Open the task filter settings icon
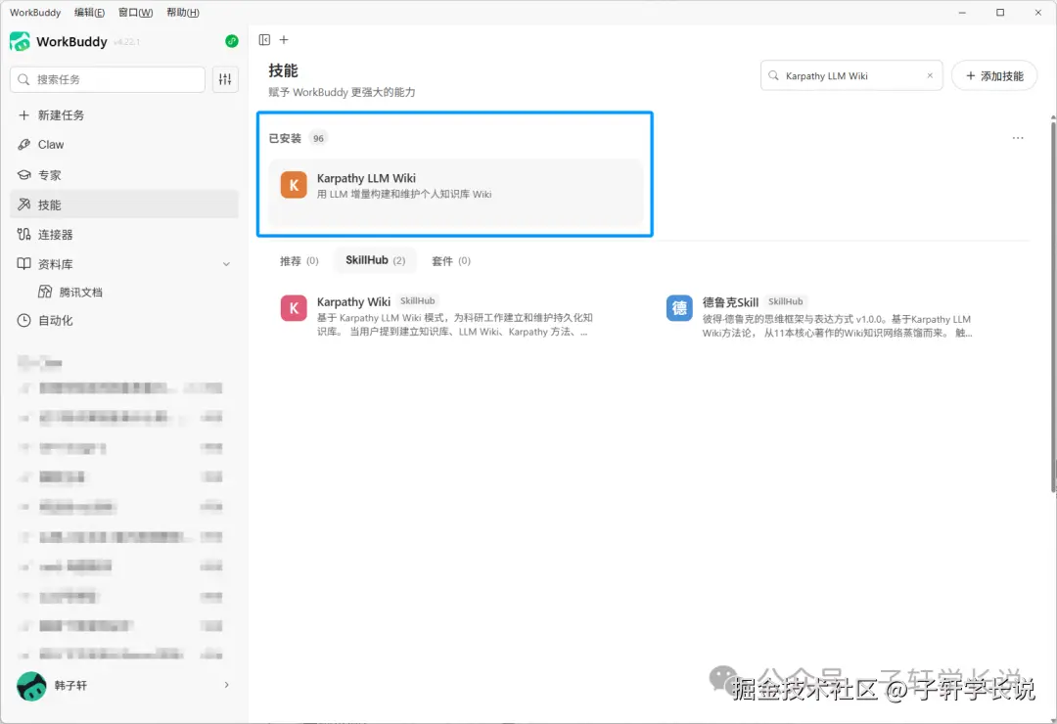 click(x=225, y=79)
